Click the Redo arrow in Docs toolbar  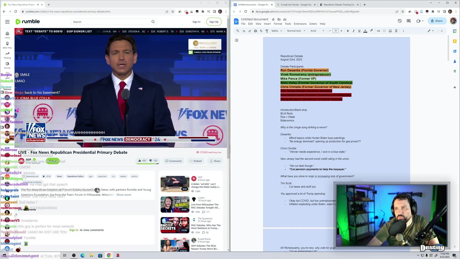coord(249,31)
